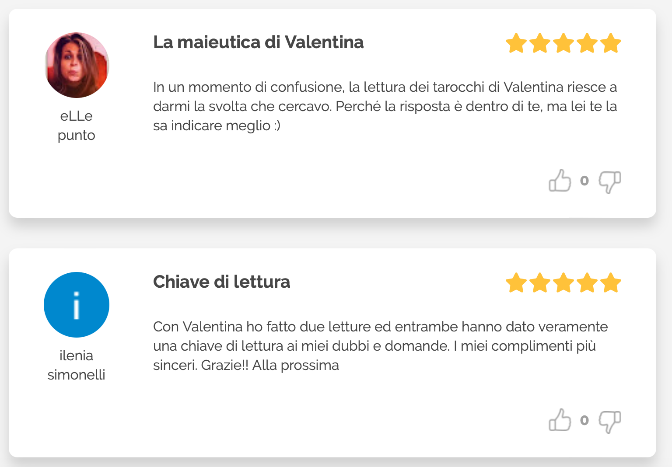The height and width of the screenshot is (467, 672).
Task: Open eLLe punto's profile photo
Action: click(x=77, y=65)
